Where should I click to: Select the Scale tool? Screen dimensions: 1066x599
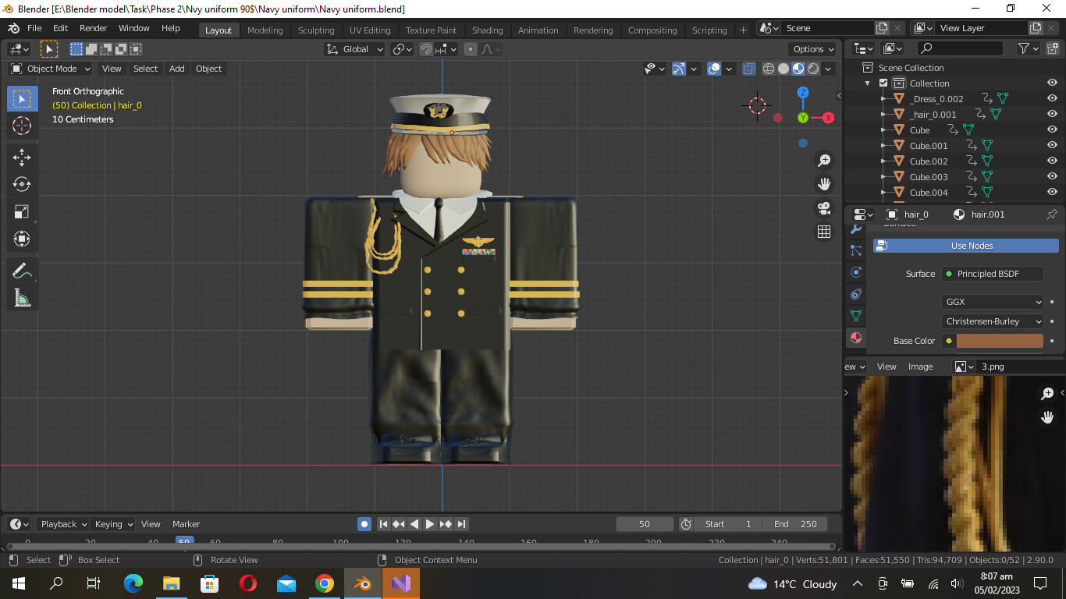click(x=22, y=211)
